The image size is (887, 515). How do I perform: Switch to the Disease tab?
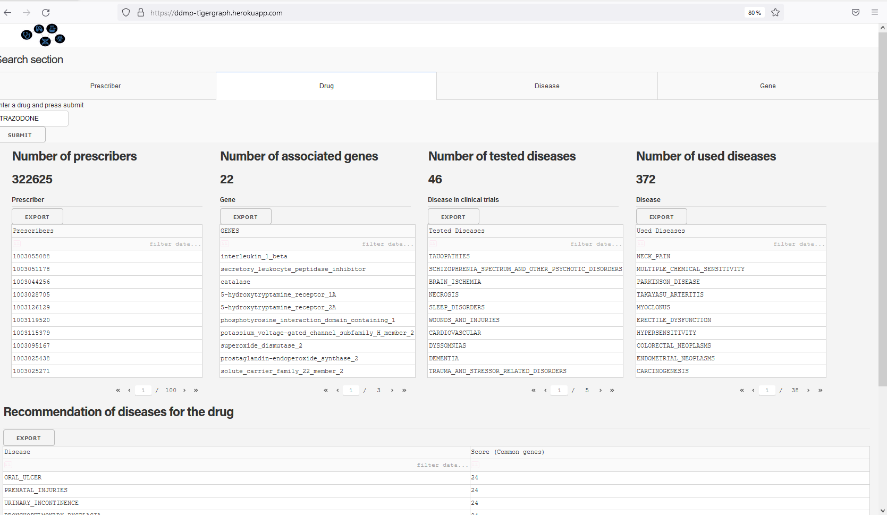coord(547,86)
